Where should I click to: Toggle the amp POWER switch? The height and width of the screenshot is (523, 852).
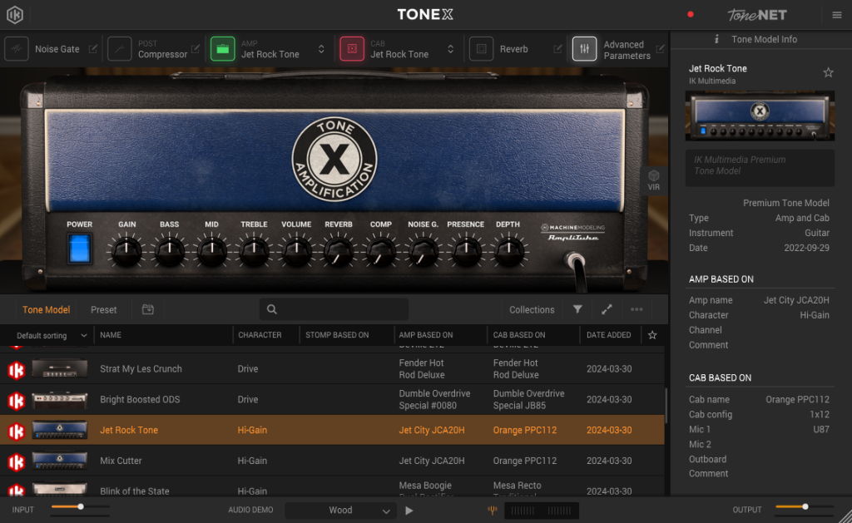coord(79,249)
